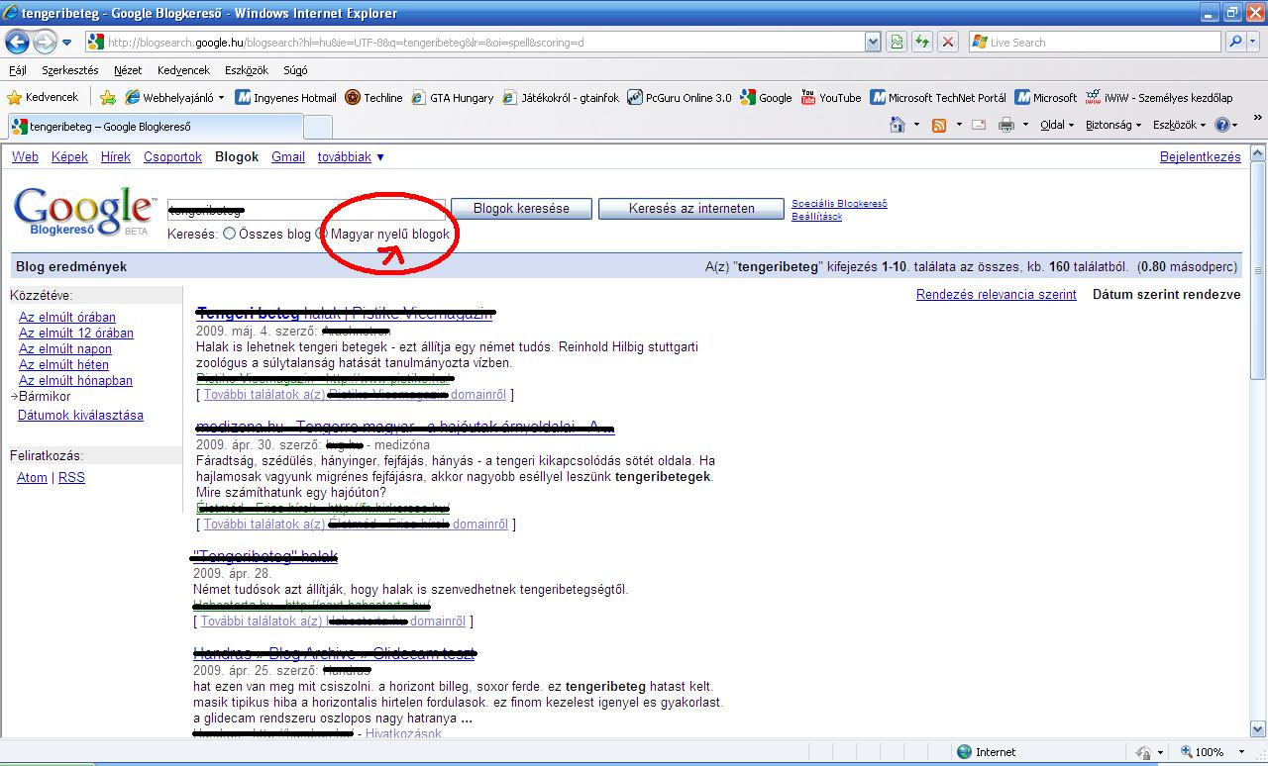Image resolution: width=1268 pixels, height=766 pixels.
Task: Select the tengeribeteg – Google Blogkereső tab
Action: pos(157,126)
